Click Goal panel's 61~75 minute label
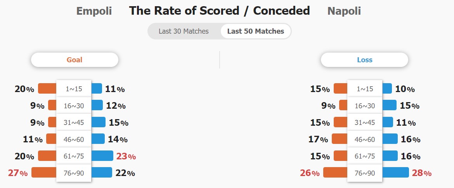Screen dimensions: 454x188 (x=74, y=156)
